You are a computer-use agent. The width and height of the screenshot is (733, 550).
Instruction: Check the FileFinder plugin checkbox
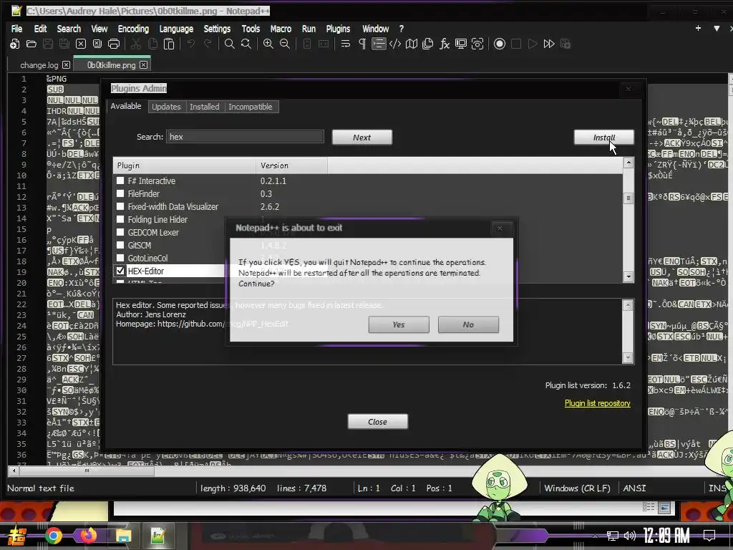(120, 193)
